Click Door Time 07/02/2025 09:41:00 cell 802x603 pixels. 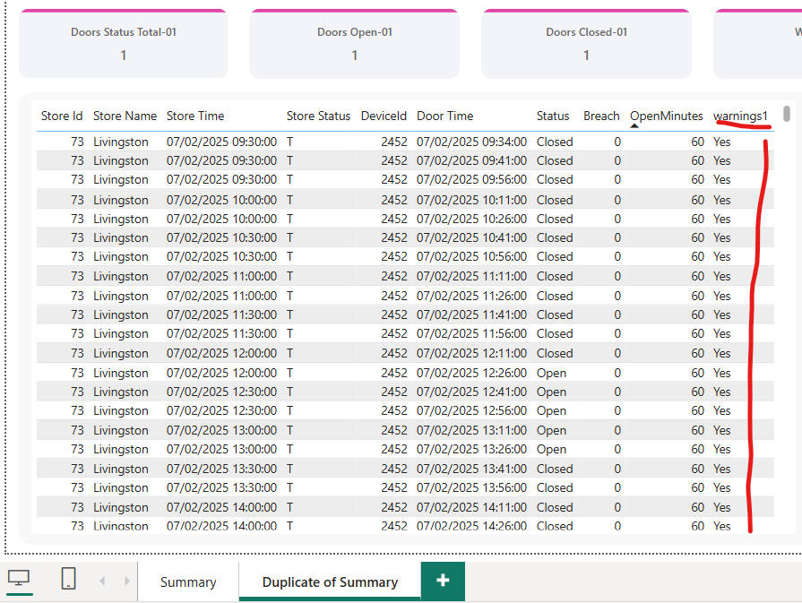click(x=471, y=160)
